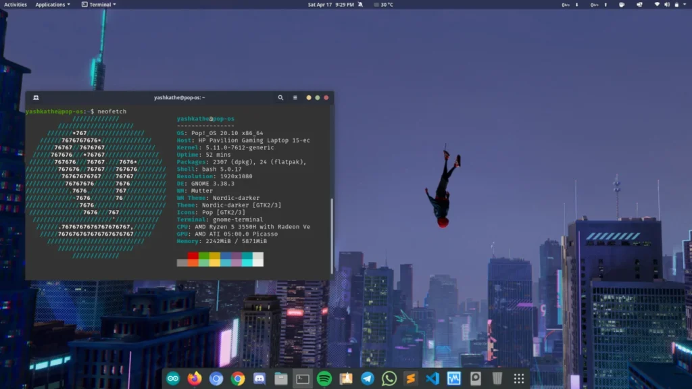Click the battery icon in the top bar

[676, 5]
